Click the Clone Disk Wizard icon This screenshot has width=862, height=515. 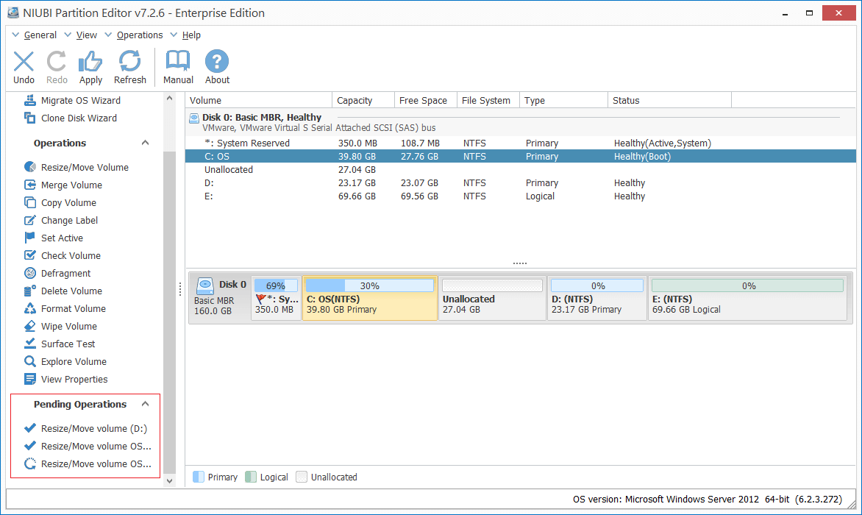pyautogui.click(x=30, y=118)
